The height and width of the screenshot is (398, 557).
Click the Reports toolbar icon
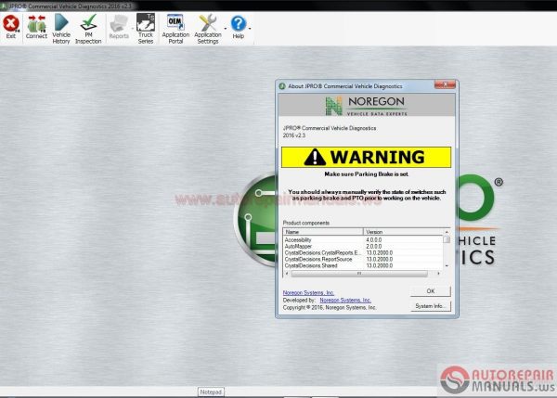tap(119, 27)
